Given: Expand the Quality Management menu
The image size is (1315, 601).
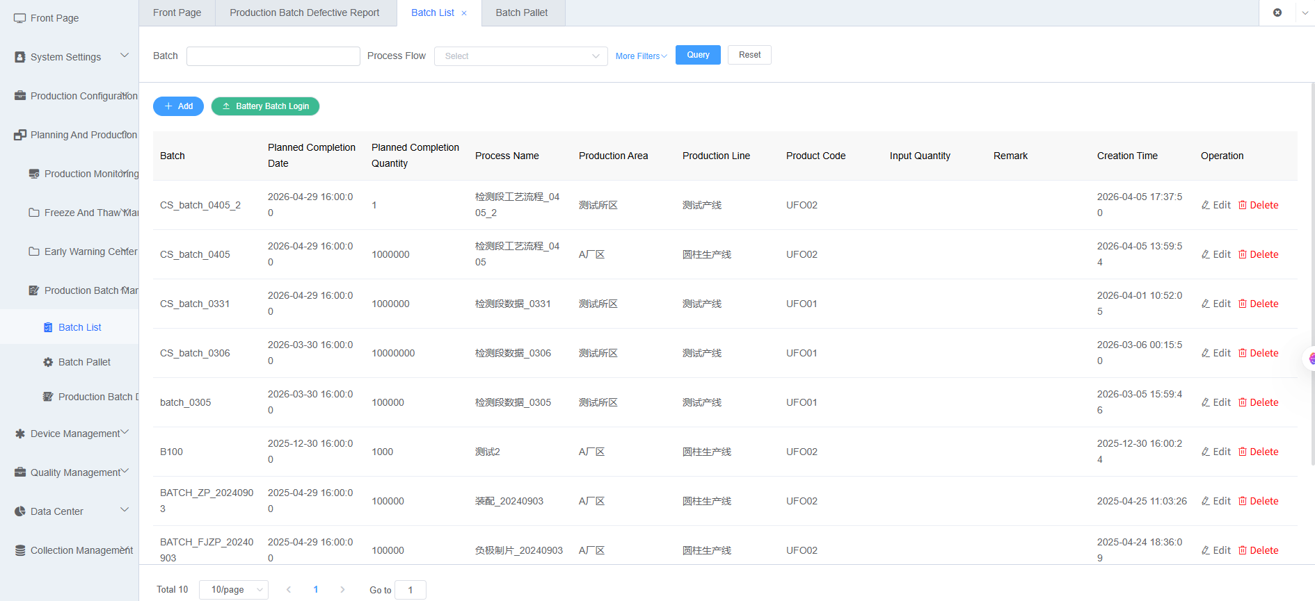Looking at the screenshot, I should point(125,471).
